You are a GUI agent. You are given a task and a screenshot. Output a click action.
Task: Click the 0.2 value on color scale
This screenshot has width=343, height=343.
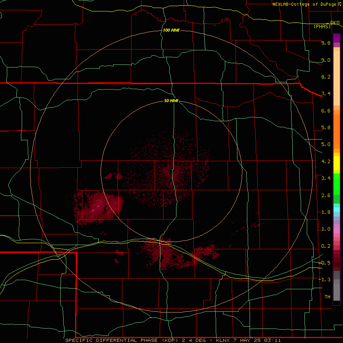(x=326, y=246)
